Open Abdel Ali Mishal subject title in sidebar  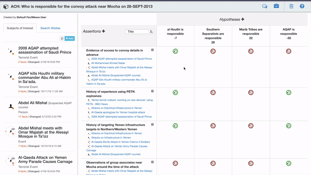pyautogui.click(x=33, y=103)
